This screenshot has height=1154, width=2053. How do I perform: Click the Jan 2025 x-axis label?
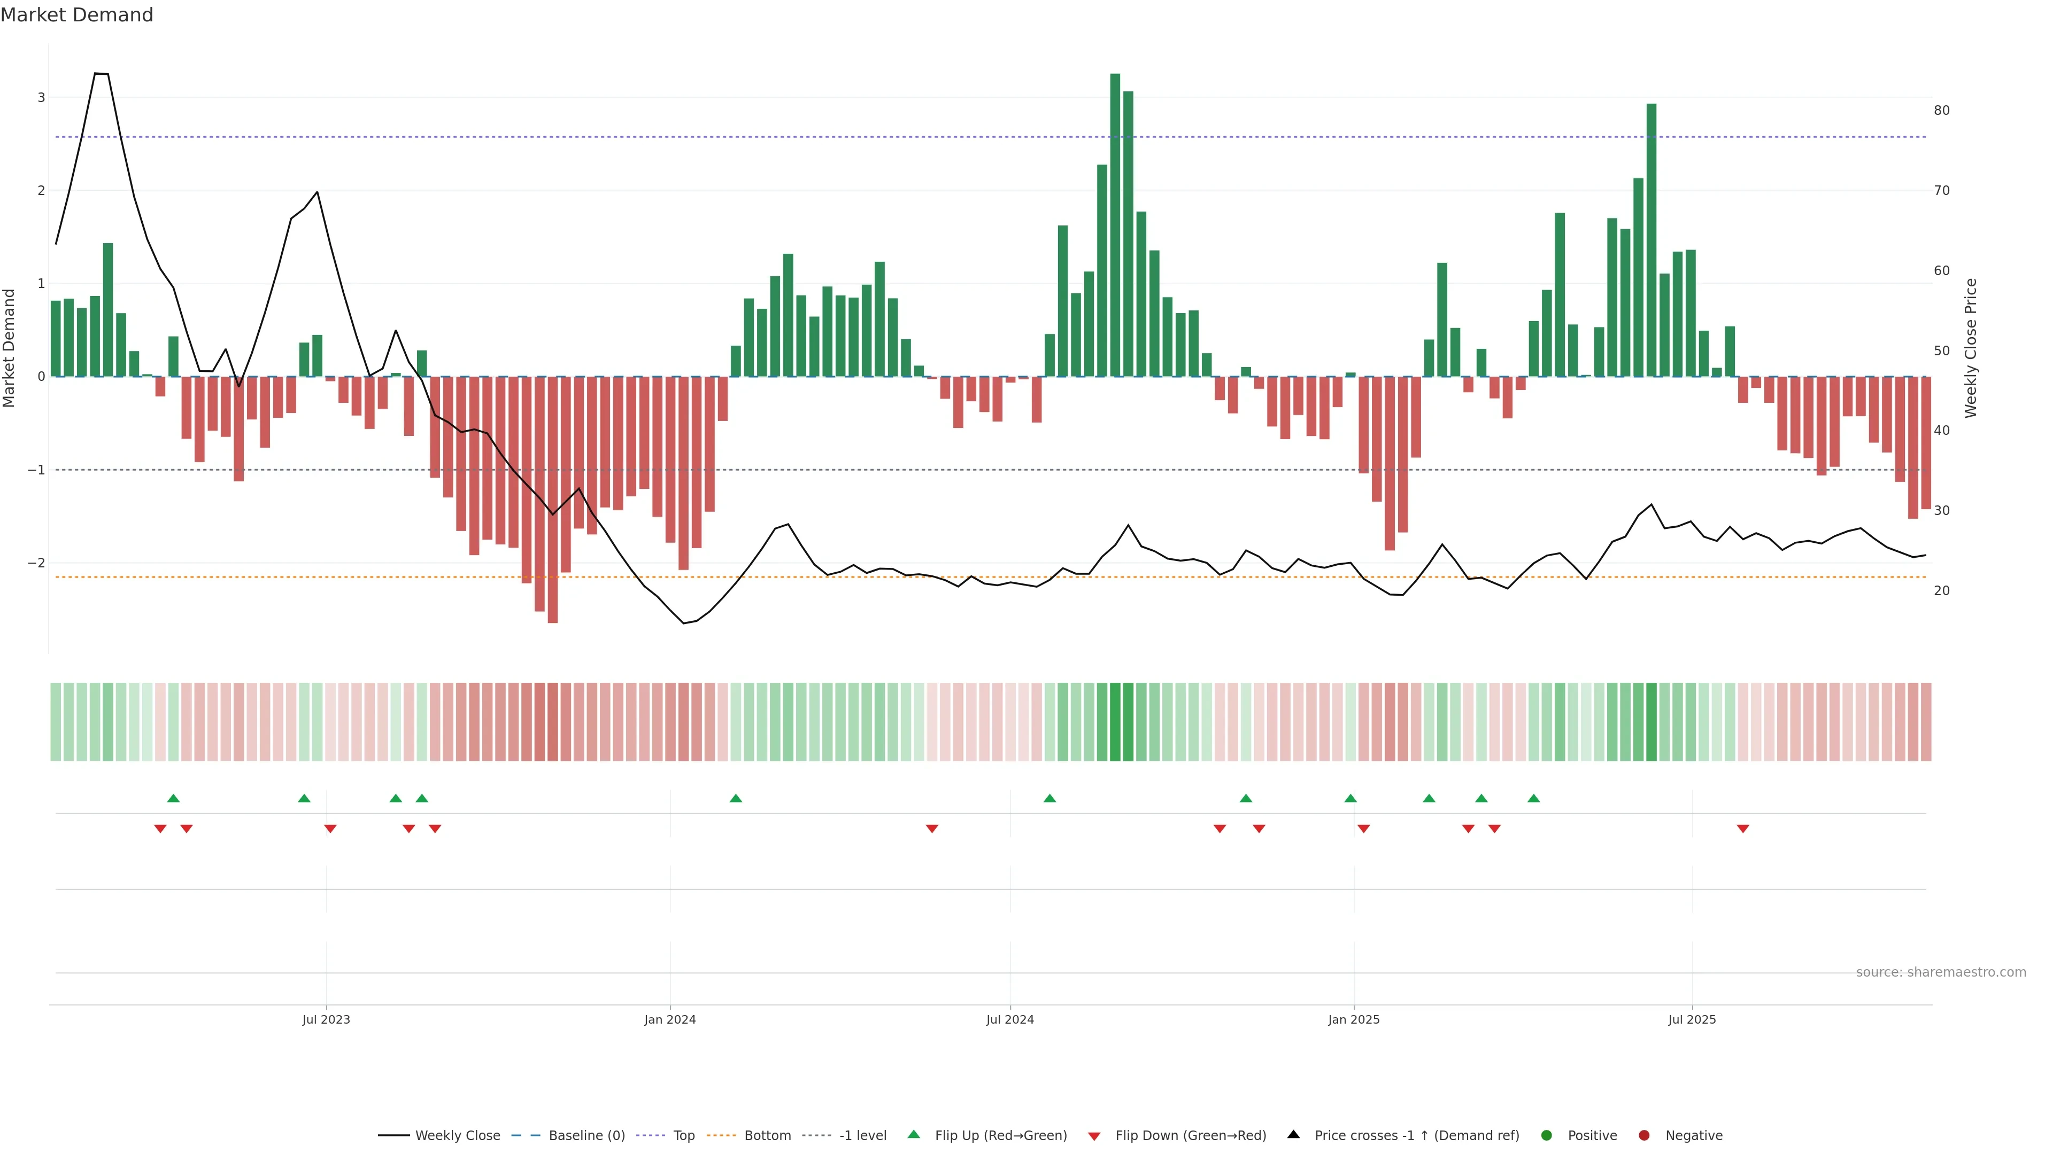[1353, 1019]
